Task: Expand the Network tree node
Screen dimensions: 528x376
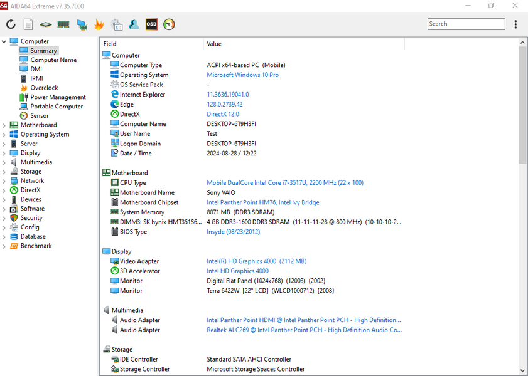Action: click(4, 181)
